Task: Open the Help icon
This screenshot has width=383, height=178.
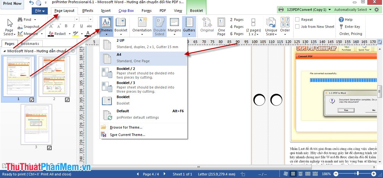Action: [341, 20]
